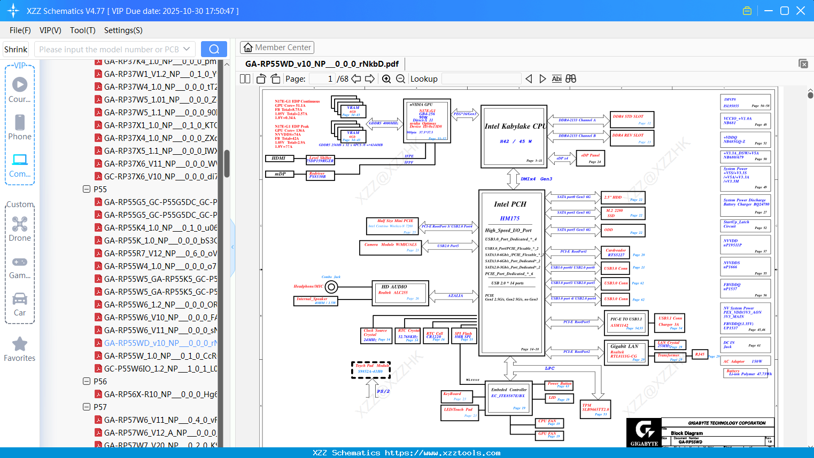Collapse the P56 folder
Viewport: 814px width, 458px height.
click(x=87, y=381)
